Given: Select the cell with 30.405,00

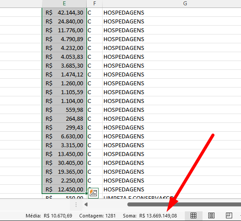Looking at the screenshot, I should [65, 163].
